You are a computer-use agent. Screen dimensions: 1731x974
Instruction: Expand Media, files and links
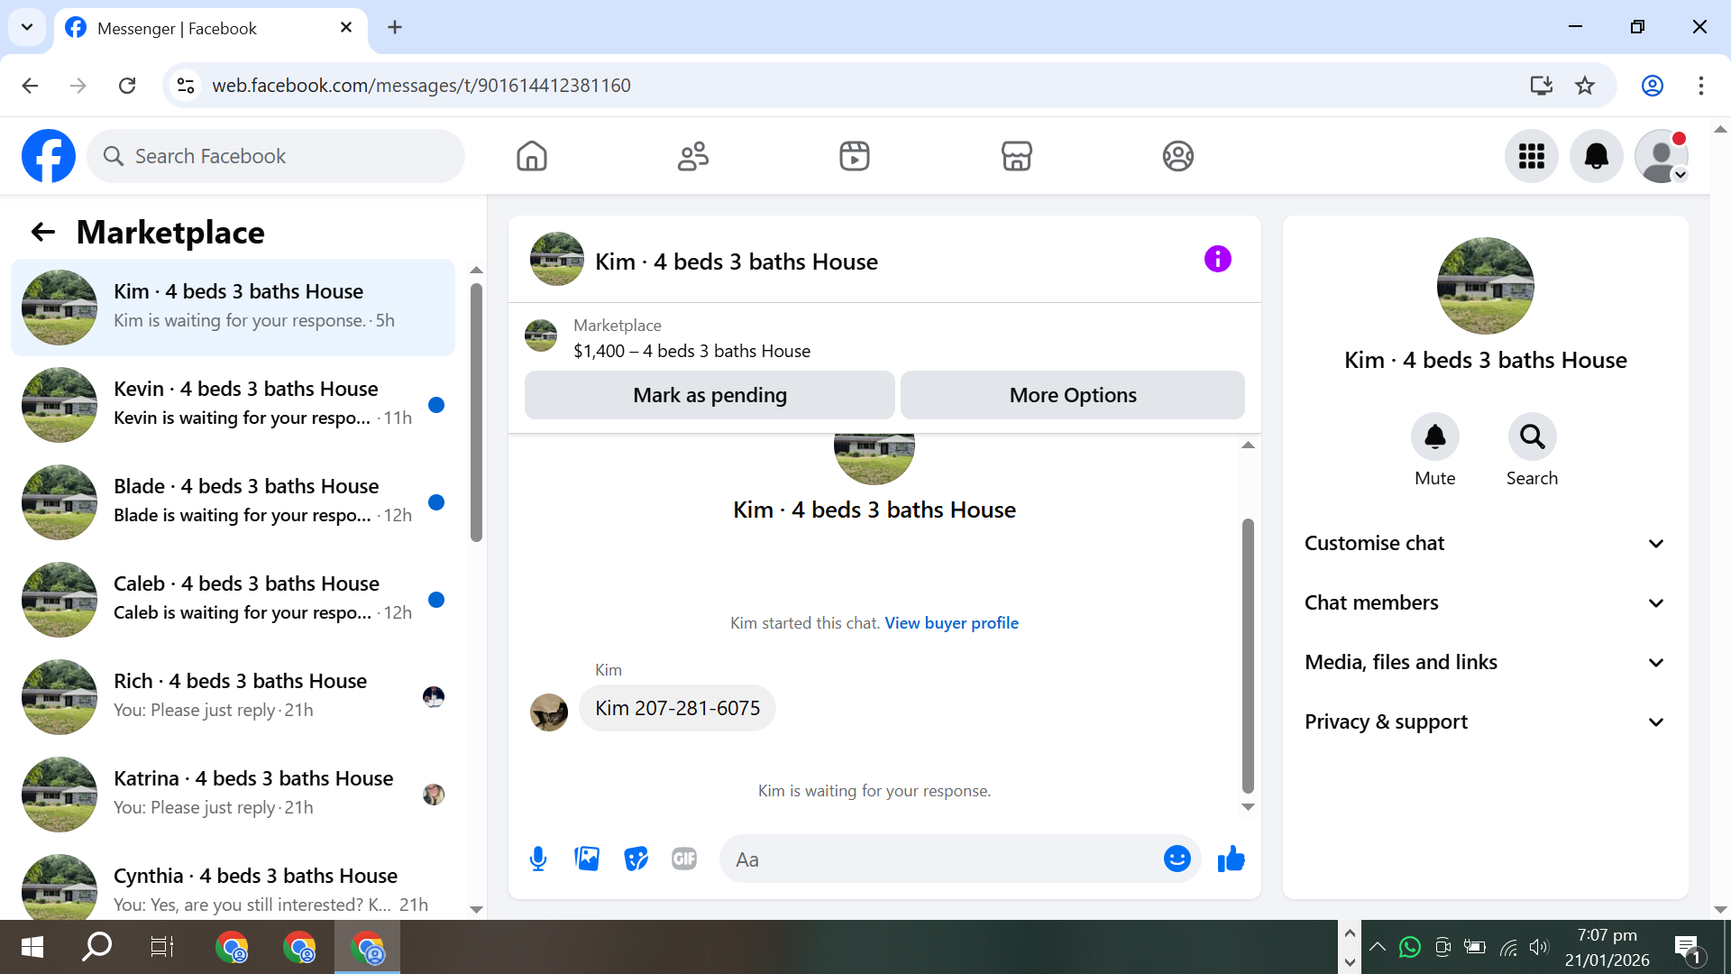coord(1484,662)
